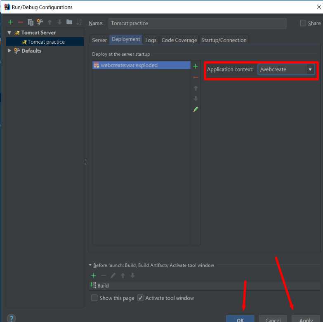Screen dimensions: 323x322
Task: Click the Tomcat Server group label
Action: pos(38,33)
